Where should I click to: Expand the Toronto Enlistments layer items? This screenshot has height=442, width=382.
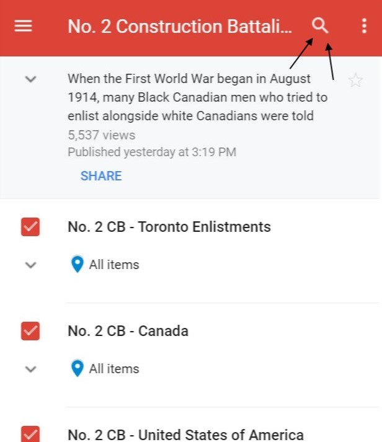[30, 265]
